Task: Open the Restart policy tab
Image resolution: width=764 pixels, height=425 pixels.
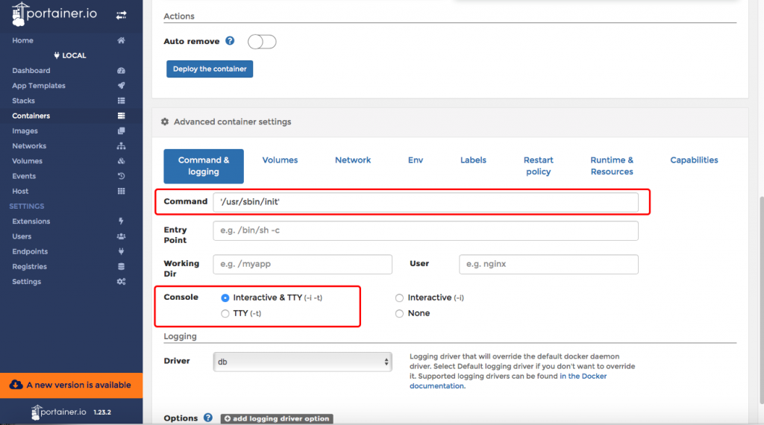Action: 538,166
